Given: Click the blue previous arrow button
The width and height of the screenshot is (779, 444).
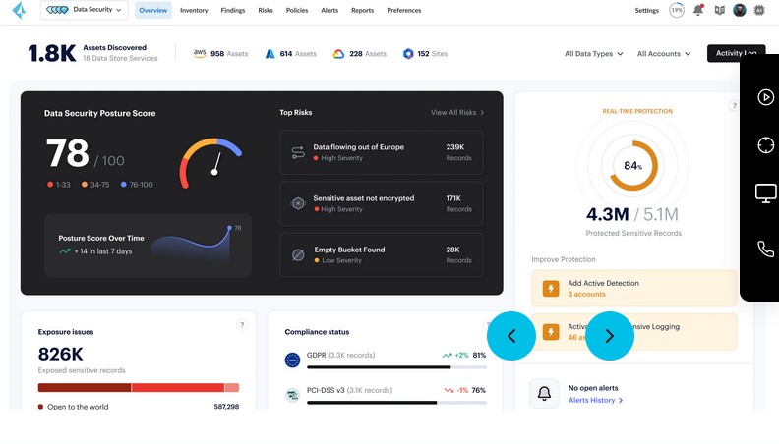Looking at the screenshot, I should [511, 336].
